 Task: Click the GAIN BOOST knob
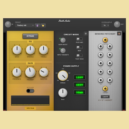tap(63, 40)
